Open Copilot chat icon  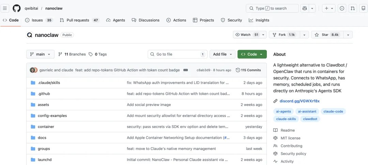[305, 8]
